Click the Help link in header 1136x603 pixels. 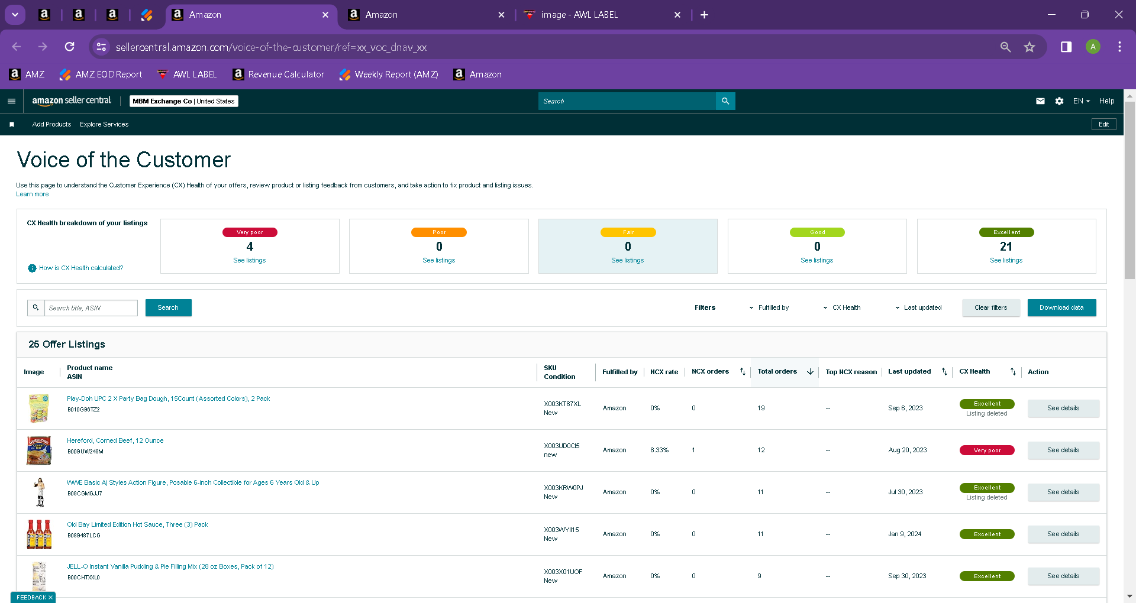[1106, 101]
